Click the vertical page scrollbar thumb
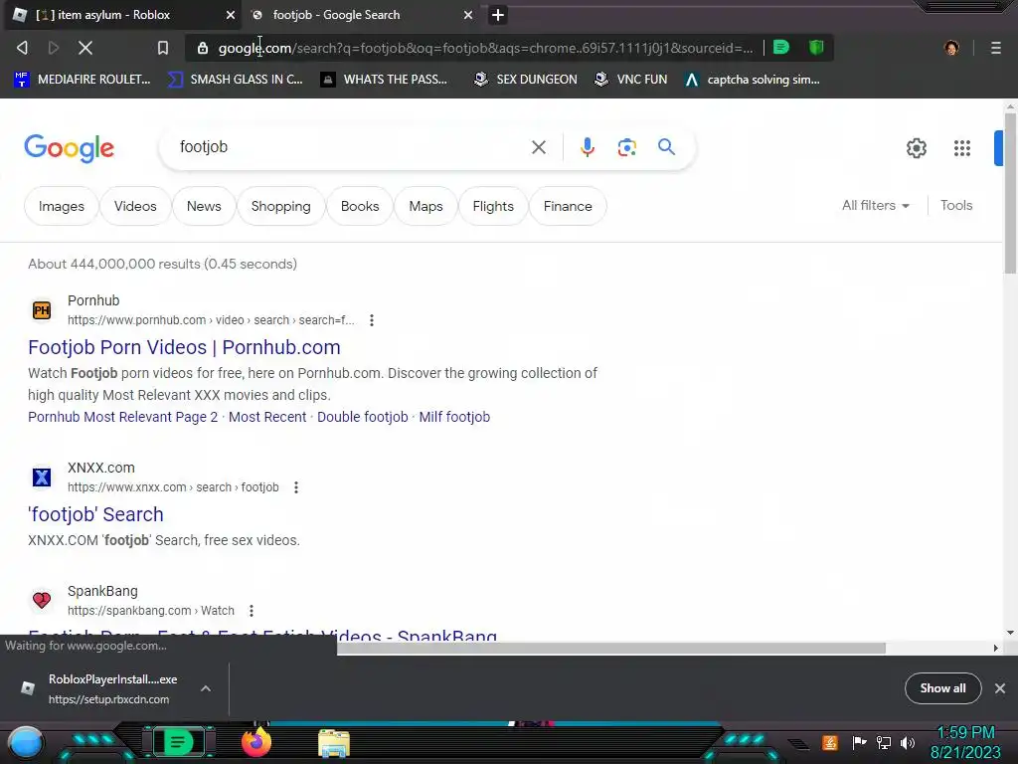 1010,192
